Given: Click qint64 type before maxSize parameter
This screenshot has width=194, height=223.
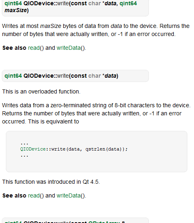Looking at the screenshot, I should [x=128, y=3].
